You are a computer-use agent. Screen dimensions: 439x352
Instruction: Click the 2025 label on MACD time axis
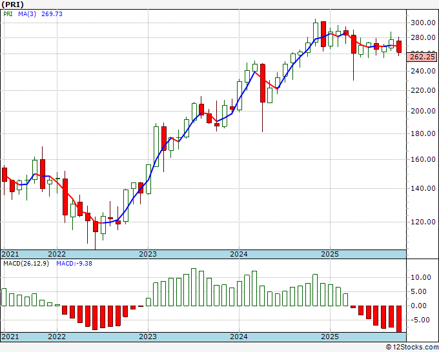point(330,337)
